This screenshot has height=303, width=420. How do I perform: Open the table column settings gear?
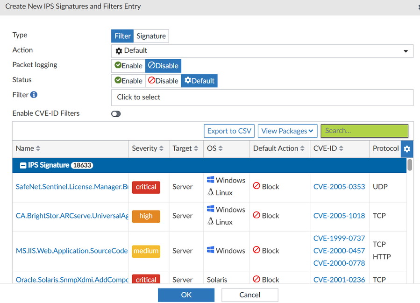pos(406,149)
